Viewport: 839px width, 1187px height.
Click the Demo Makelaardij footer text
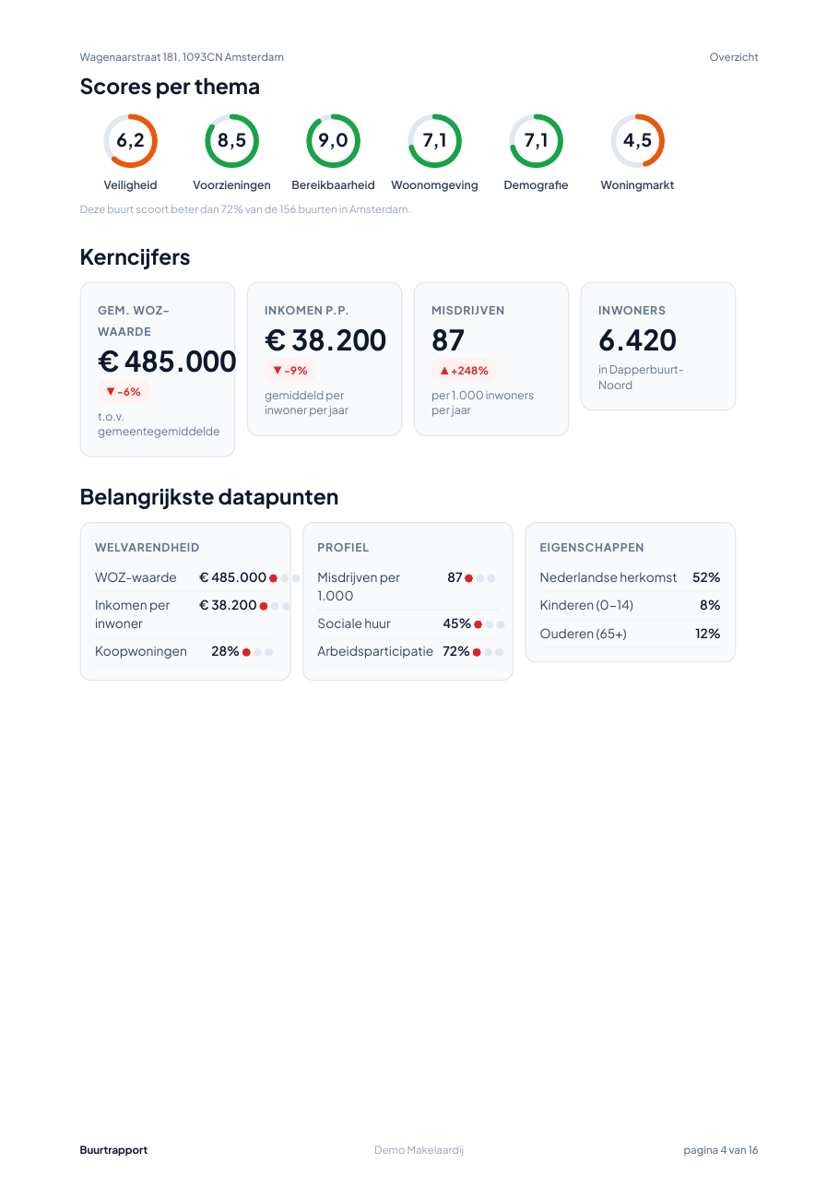click(x=419, y=1150)
